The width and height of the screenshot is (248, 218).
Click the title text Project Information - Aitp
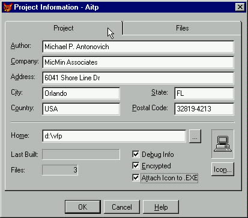click(56, 7)
